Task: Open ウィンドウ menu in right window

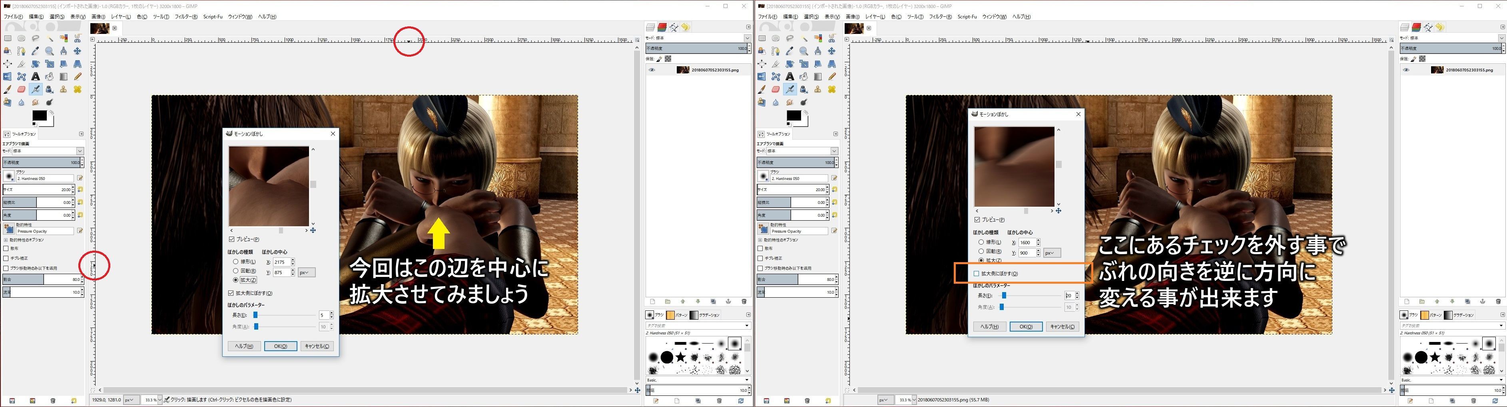Action: tap(994, 16)
